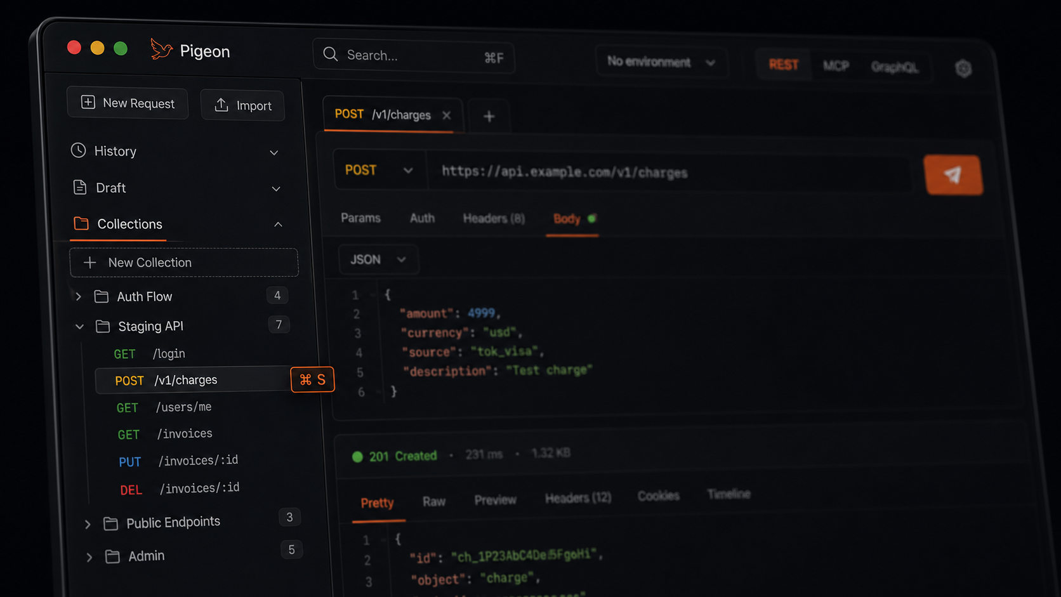
Task: Expand the History section
Action: pyautogui.click(x=273, y=152)
